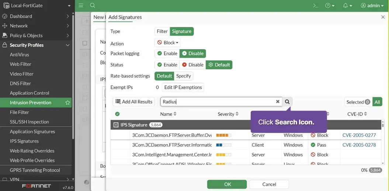Screen dimensions: 389x191
Task: Expand the VPN menu chevron
Action: pyautogui.click(x=68, y=179)
